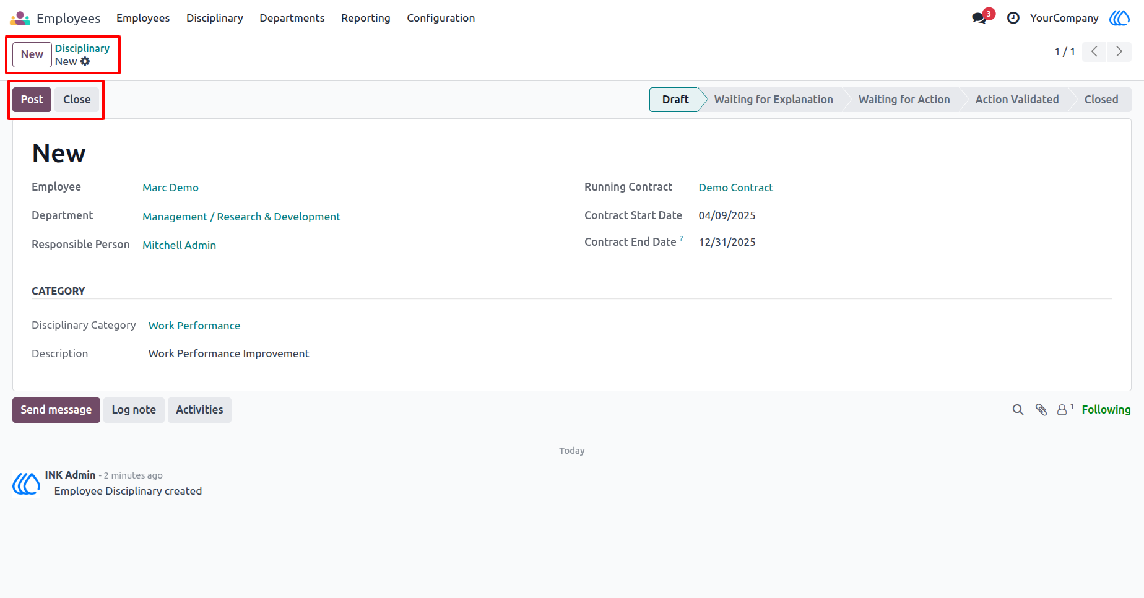The height and width of the screenshot is (598, 1144).
Task: Open the user menu avatar logo
Action: click(1119, 18)
